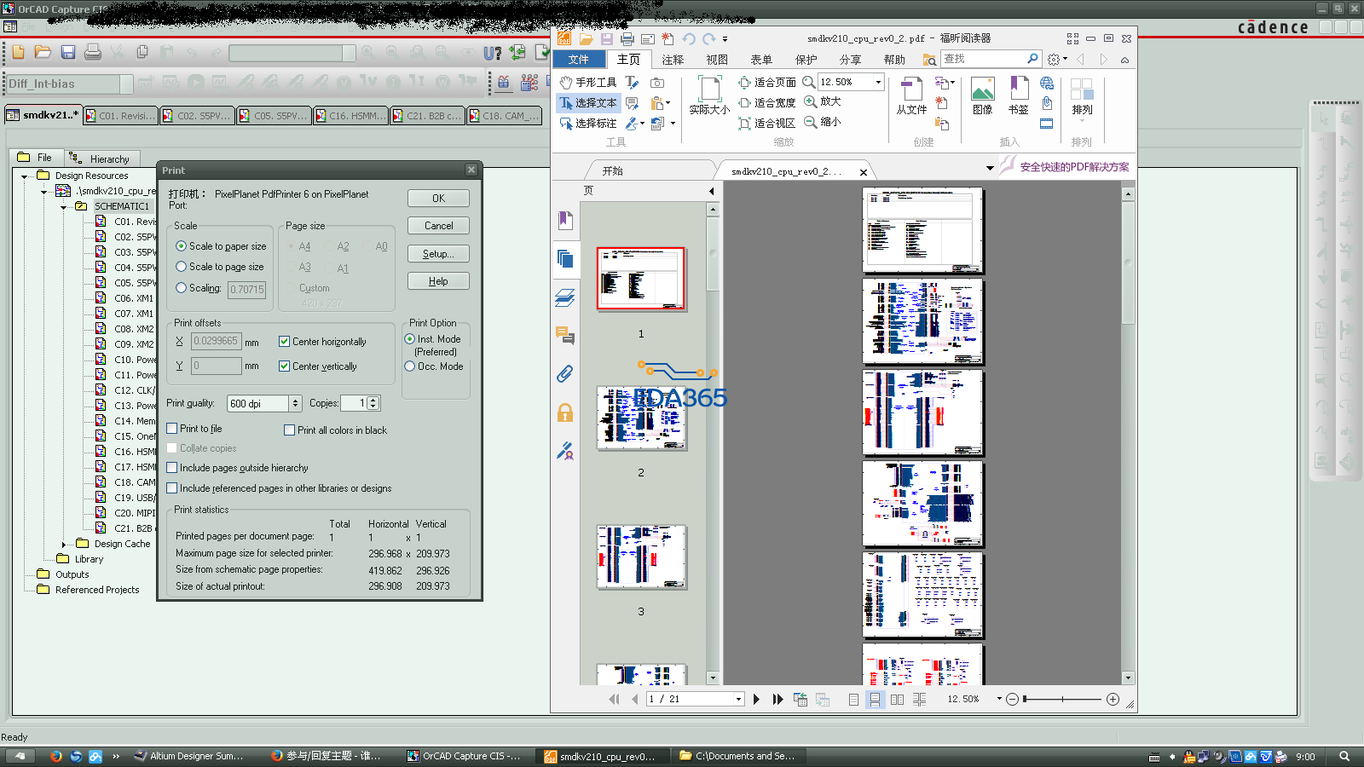This screenshot has width=1364, height=767.
Task: Open the bookmarks panel in PDF sidebar
Action: pos(564,221)
